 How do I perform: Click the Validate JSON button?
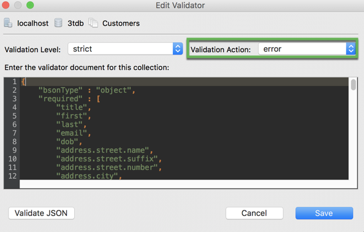pos(41,213)
